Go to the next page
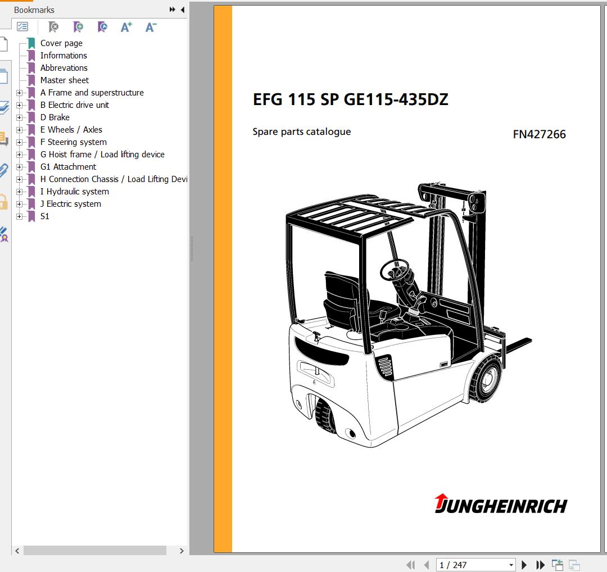Viewport: 607px width, 572px height. [x=524, y=565]
